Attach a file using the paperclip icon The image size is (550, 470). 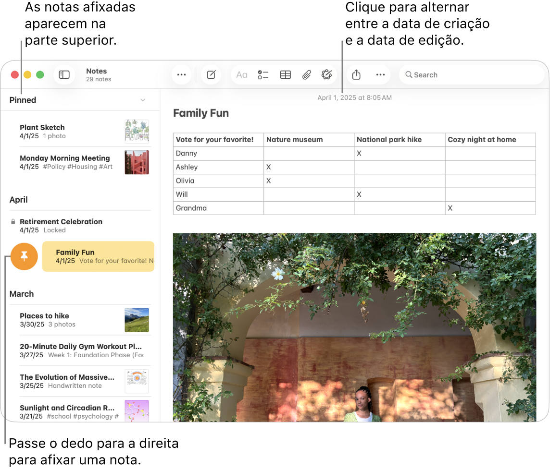click(307, 74)
